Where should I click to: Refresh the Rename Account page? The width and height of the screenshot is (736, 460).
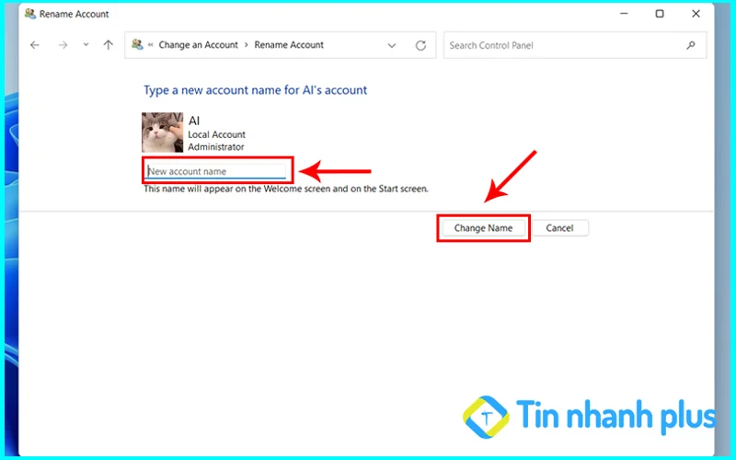(421, 45)
